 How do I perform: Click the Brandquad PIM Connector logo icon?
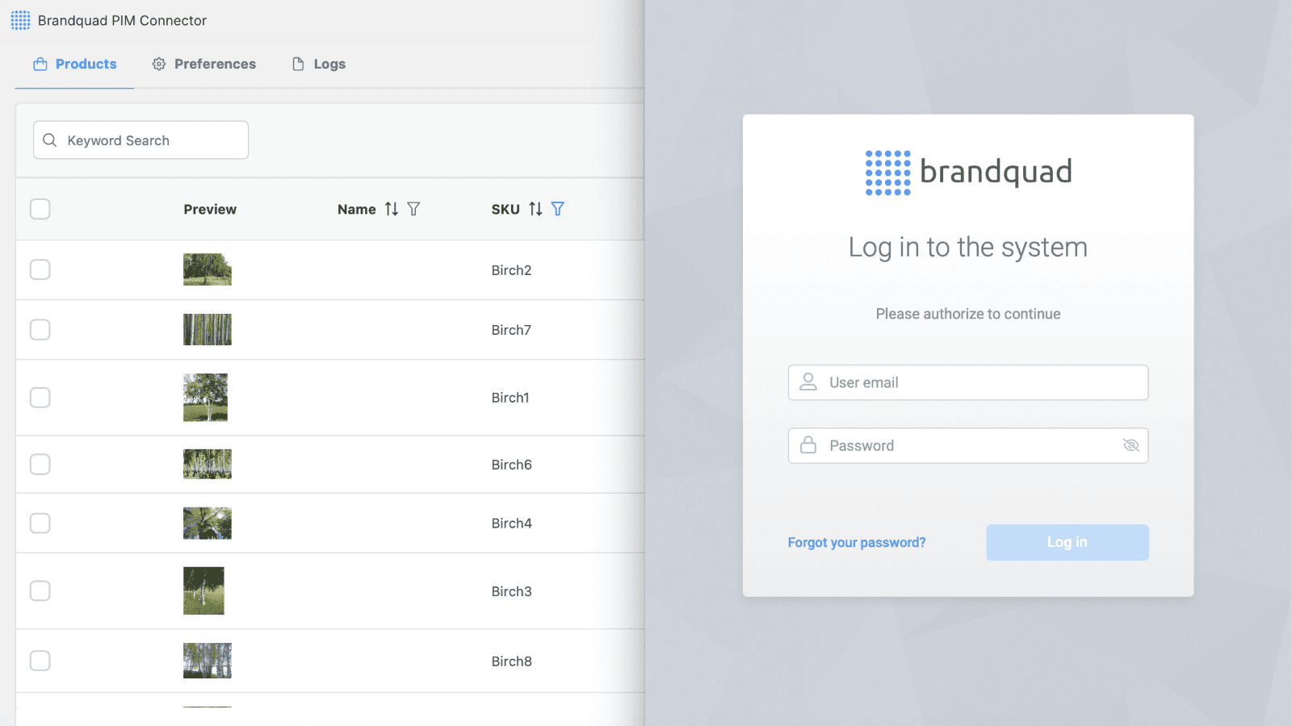[x=20, y=20]
